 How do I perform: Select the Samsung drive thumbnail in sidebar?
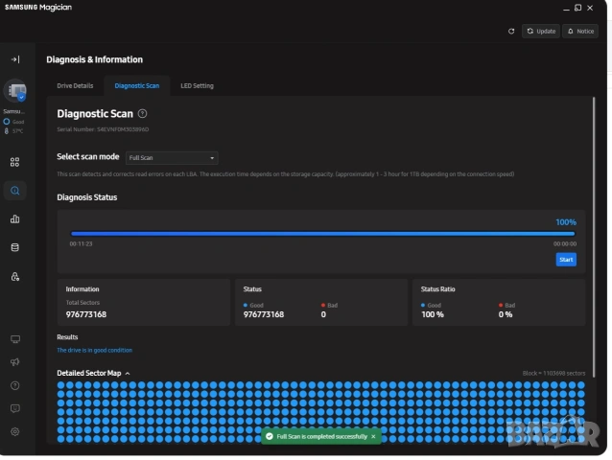15,91
